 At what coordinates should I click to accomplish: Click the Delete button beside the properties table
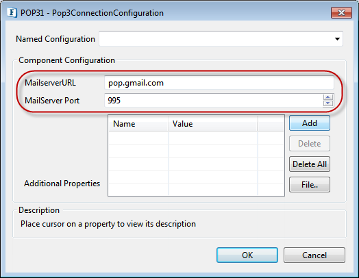point(309,144)
